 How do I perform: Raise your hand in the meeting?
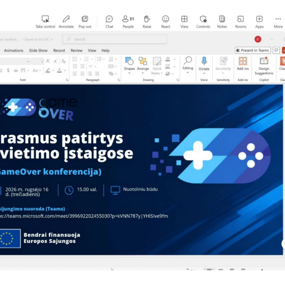coord(147,22)
